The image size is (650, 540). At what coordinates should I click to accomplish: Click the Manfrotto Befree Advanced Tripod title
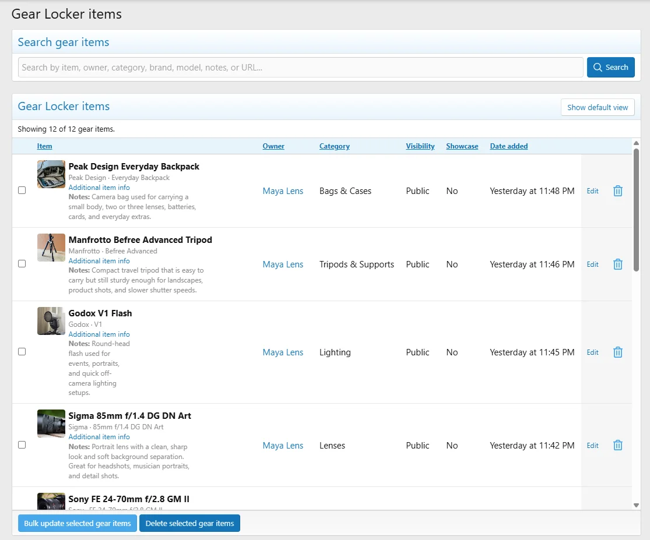click(x=140, y=240)
